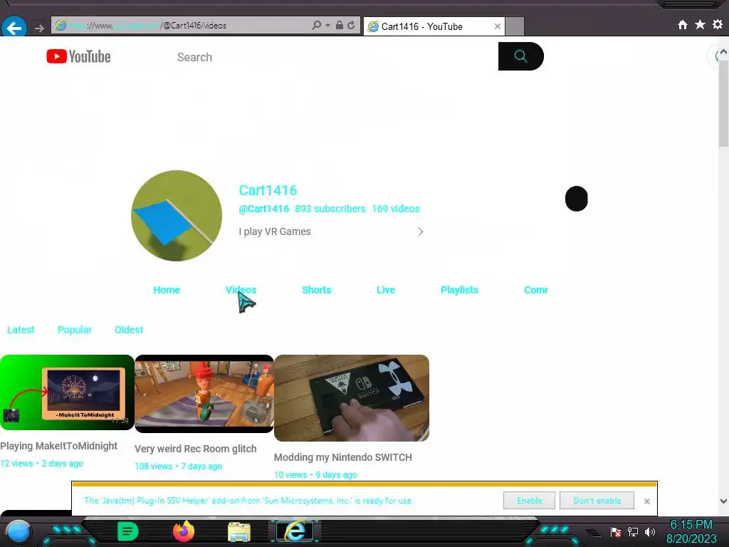Switch to the Videos channel tab
The image size is (729, 547).
pyautogui.click(x=241, y=290)
